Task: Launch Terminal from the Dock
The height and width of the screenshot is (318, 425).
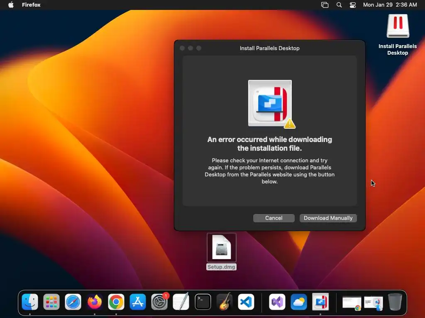Action: pyautogui.click(x=203, y=302)
